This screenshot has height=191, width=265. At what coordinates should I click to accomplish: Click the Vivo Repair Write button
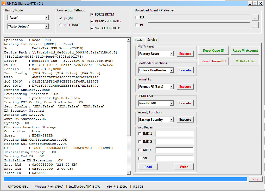184,167
